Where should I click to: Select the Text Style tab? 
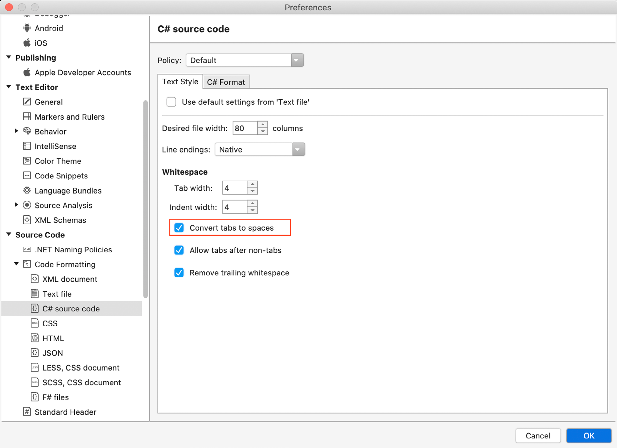pos(180,82)
